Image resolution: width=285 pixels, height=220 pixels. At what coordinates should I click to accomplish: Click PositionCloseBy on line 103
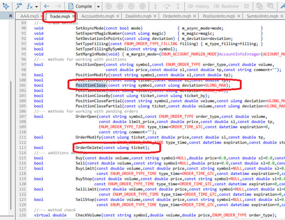pyautogui.click(x=93, y=96)
